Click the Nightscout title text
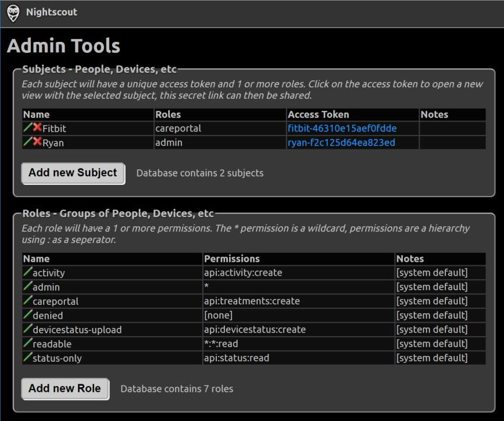This screenshot has width=504, height=421. tap(51, 12)
